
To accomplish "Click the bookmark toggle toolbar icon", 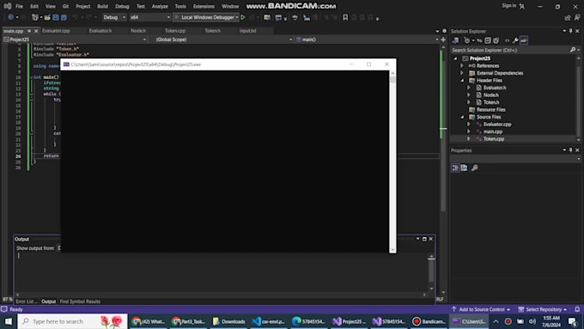I will (x=345, y=17).
